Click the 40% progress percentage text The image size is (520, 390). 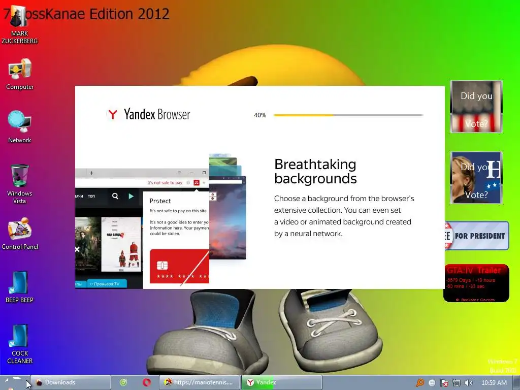coord(260,115)
